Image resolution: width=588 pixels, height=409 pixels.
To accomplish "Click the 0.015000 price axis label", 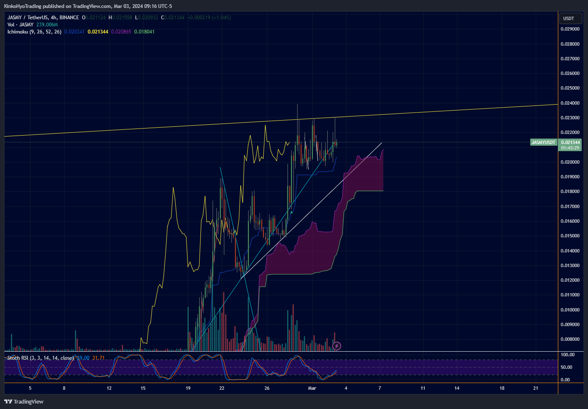I will [x=570, y=236].
